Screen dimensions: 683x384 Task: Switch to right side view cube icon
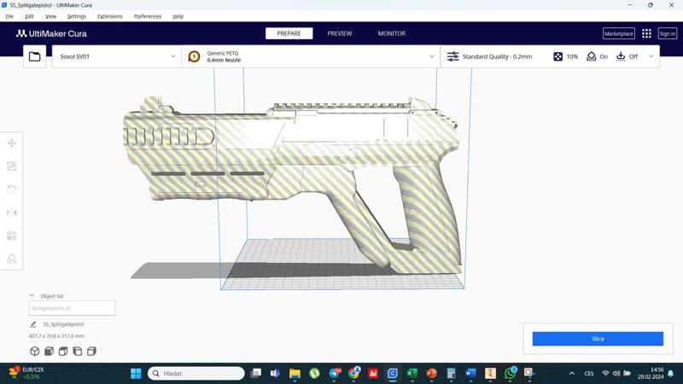click(91, 351)
